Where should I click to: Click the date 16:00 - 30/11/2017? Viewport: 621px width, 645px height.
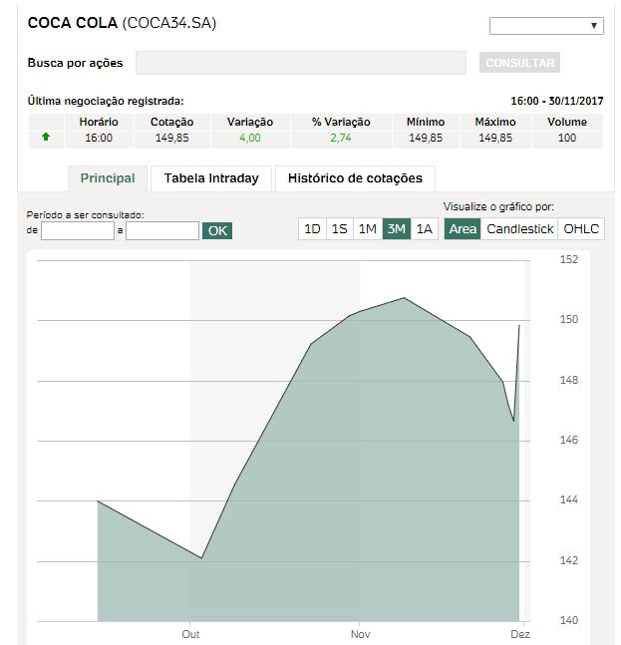tap(557, 101)
